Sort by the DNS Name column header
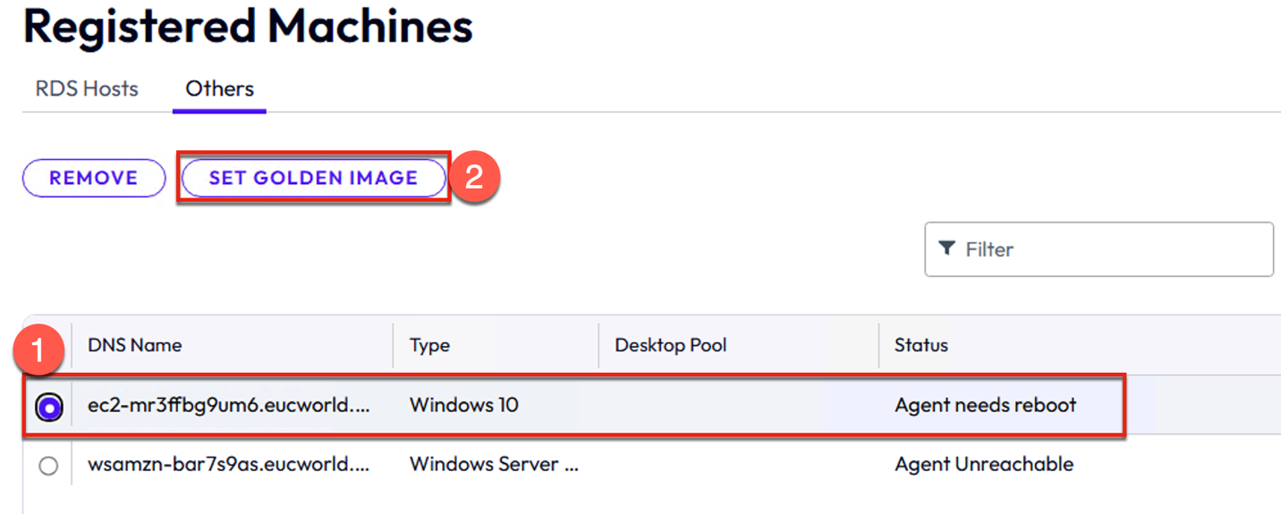 pos(134,345)
